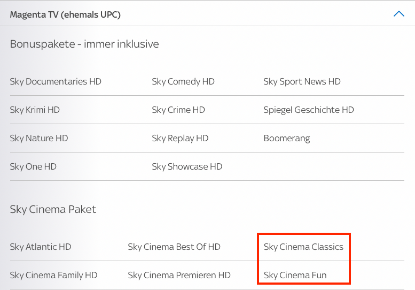Collapse the Magenta TV section chevron
The image size is (415, 290).
pyautogui.click(x=399, y=14)
